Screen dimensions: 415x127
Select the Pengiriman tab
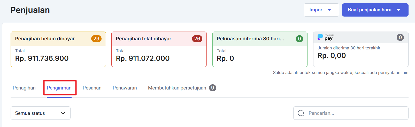click(x=59, y=88)
